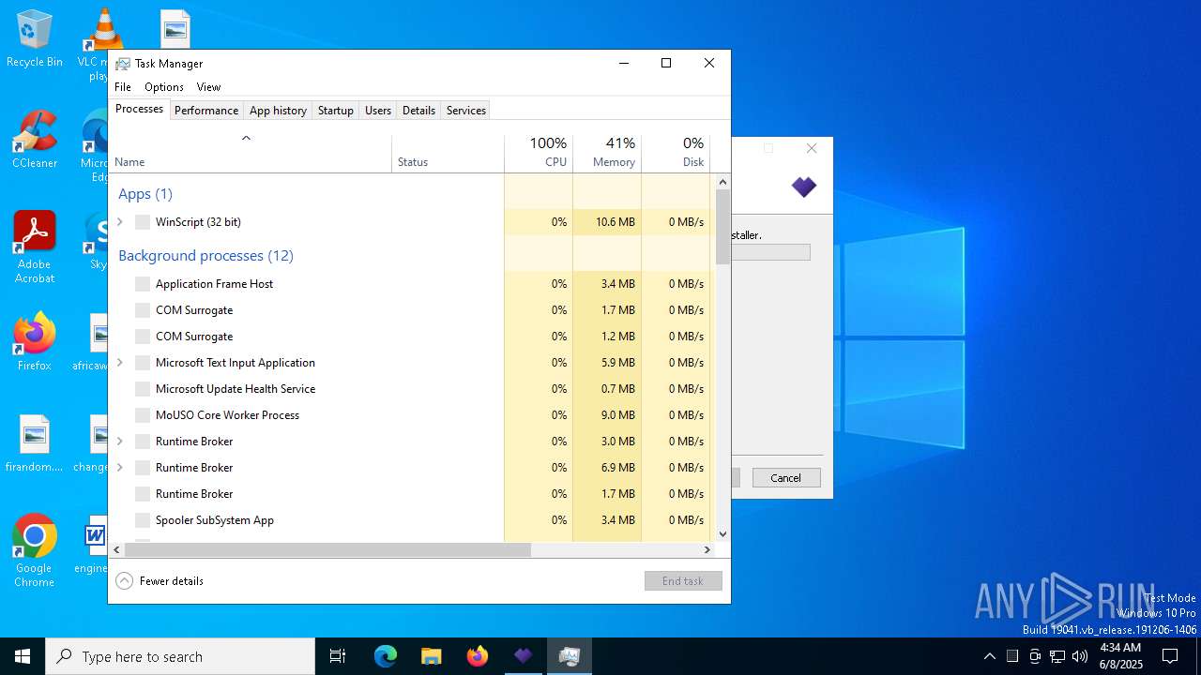Open the notification center

click(1170, 656)
